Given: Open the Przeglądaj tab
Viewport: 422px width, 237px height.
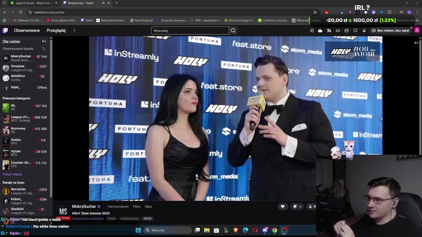Looking at the screenshot, I should tap(56, 31).
